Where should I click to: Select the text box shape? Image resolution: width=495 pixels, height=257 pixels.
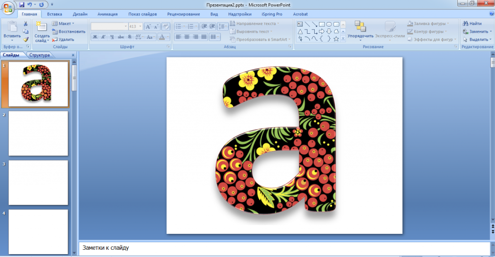[x=300, y=24]
